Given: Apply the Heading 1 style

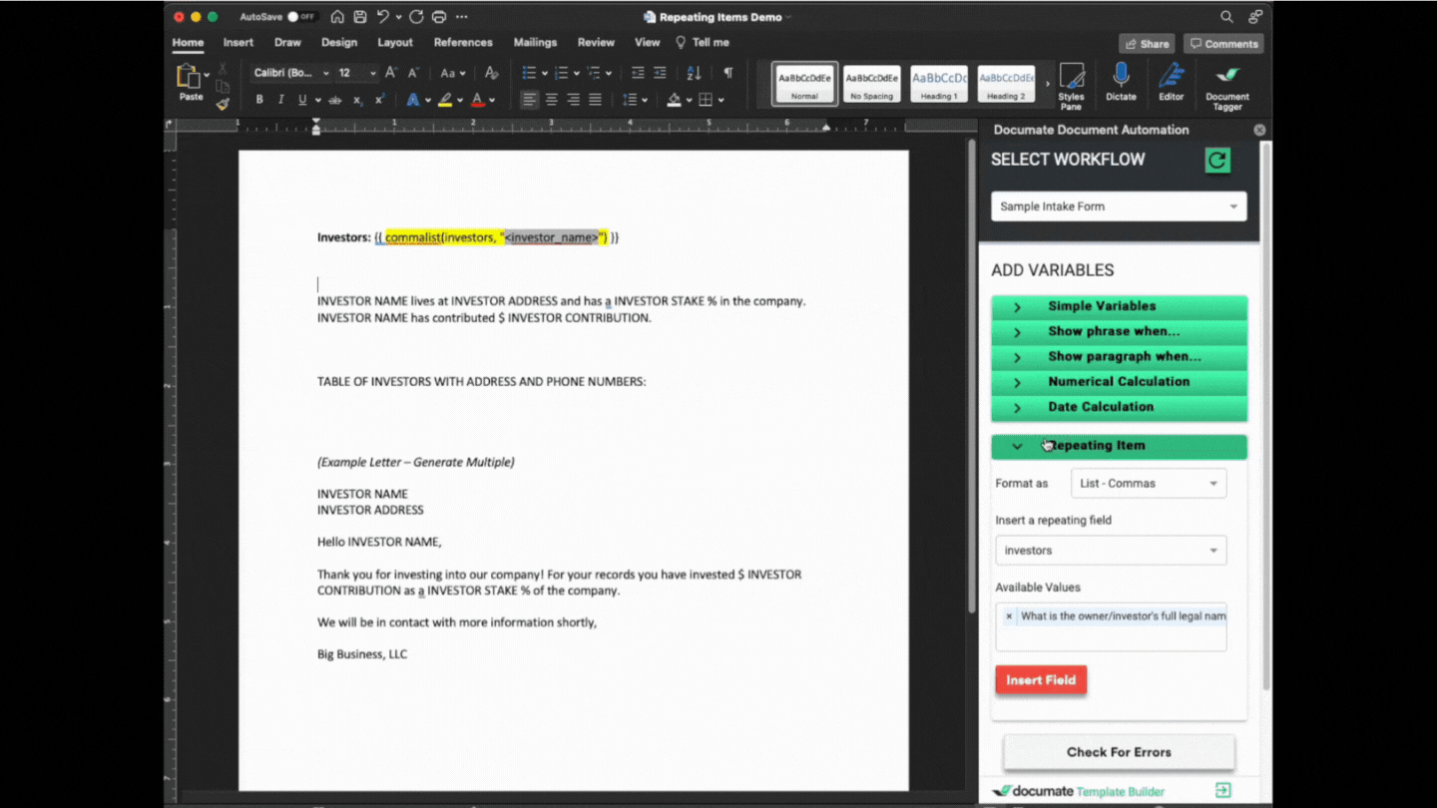Looking at the screenshot, I should (x=939, y=84).
